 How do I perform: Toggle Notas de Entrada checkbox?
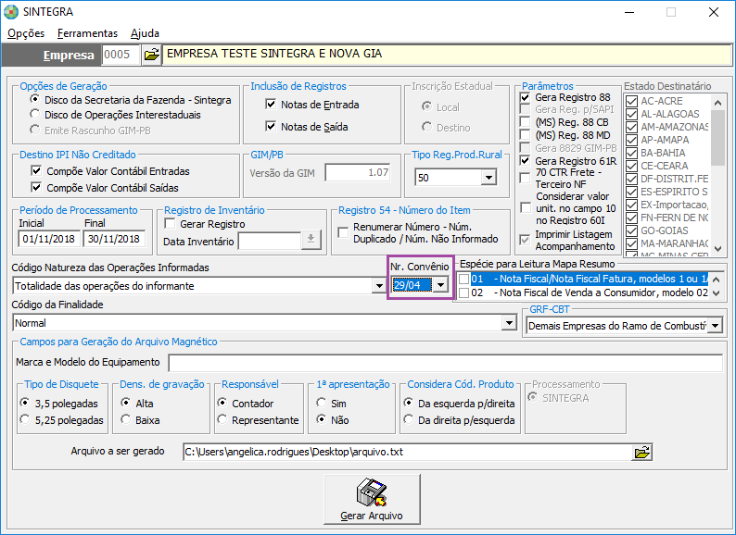271,104
